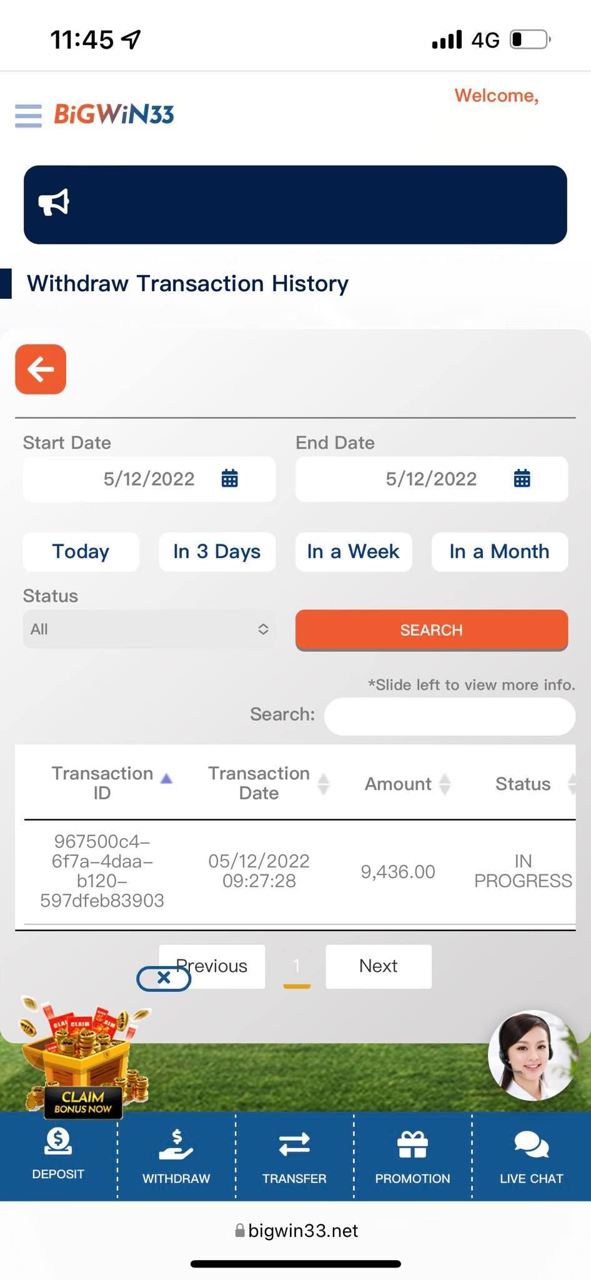Go to the Next page

378,966
